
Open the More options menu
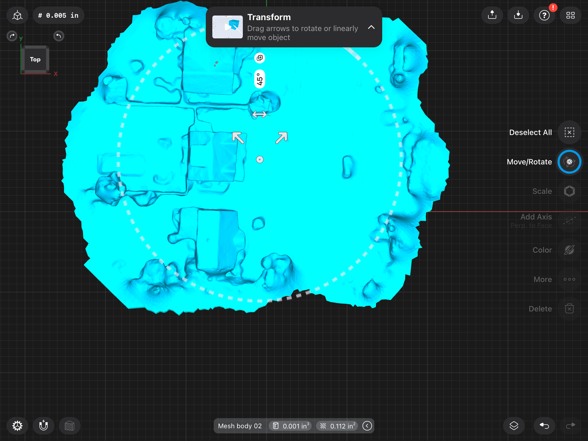point(569,279)
